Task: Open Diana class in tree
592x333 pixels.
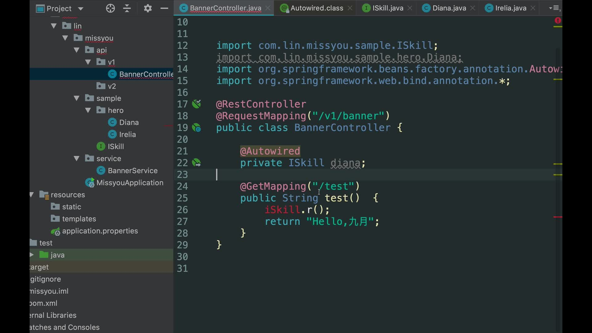Action: (x=129, y=122)
